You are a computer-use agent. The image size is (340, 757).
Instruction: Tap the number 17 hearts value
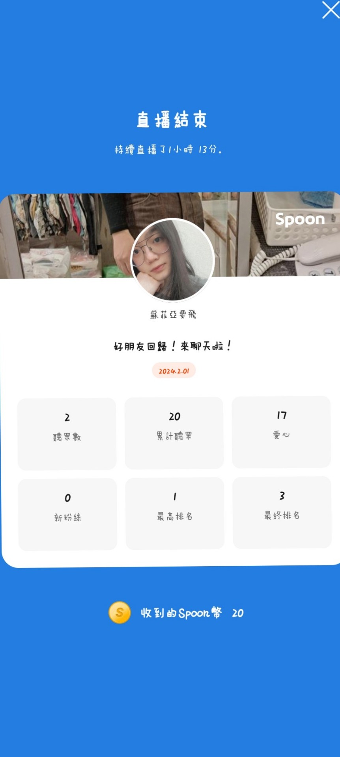coord(282,415)
